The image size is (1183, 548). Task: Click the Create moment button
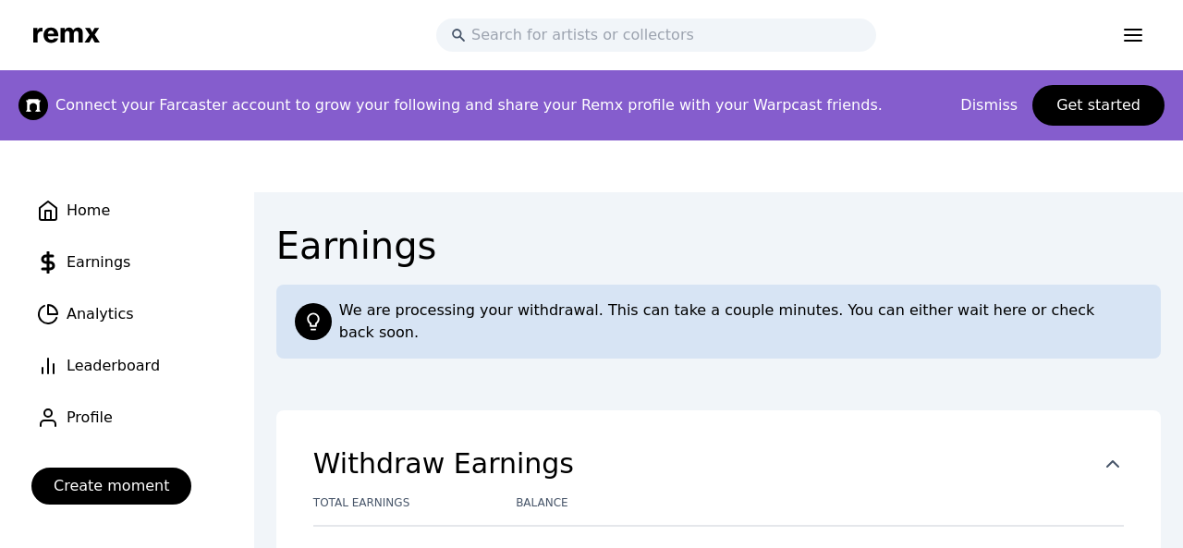[x=111, y=486]
